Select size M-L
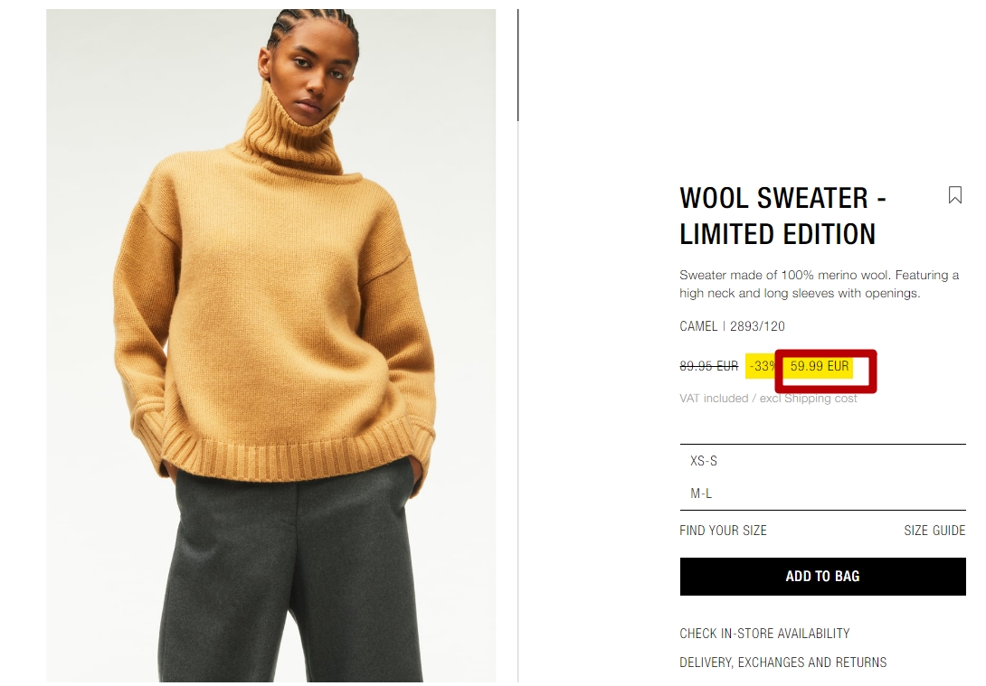 (822, 493)
